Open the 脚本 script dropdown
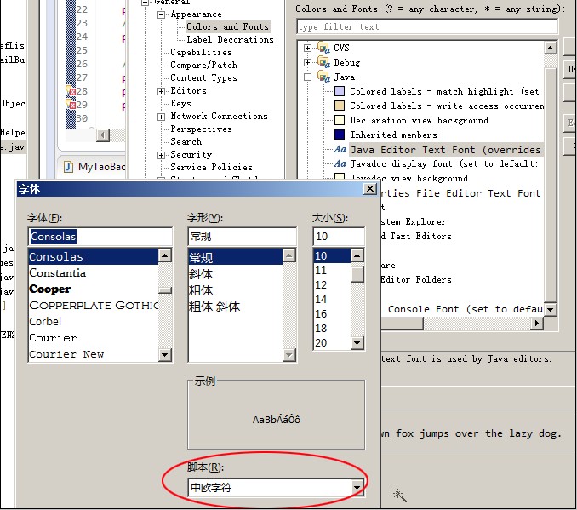 tap(357, 487)
